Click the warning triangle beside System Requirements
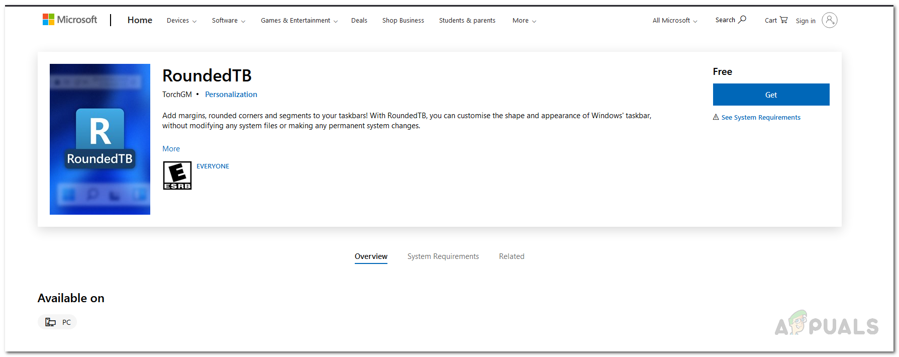The image size is (899, 357). [x=716, y=117]
